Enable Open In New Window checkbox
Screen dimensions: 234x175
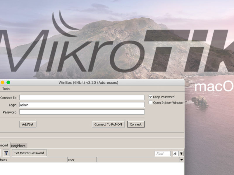point(150,103)
